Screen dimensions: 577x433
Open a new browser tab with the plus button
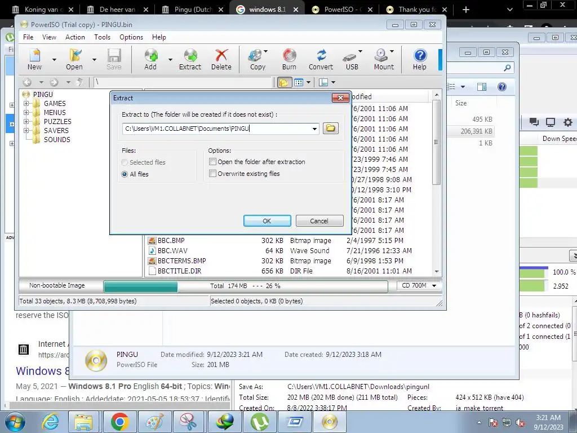pos(466,10)
